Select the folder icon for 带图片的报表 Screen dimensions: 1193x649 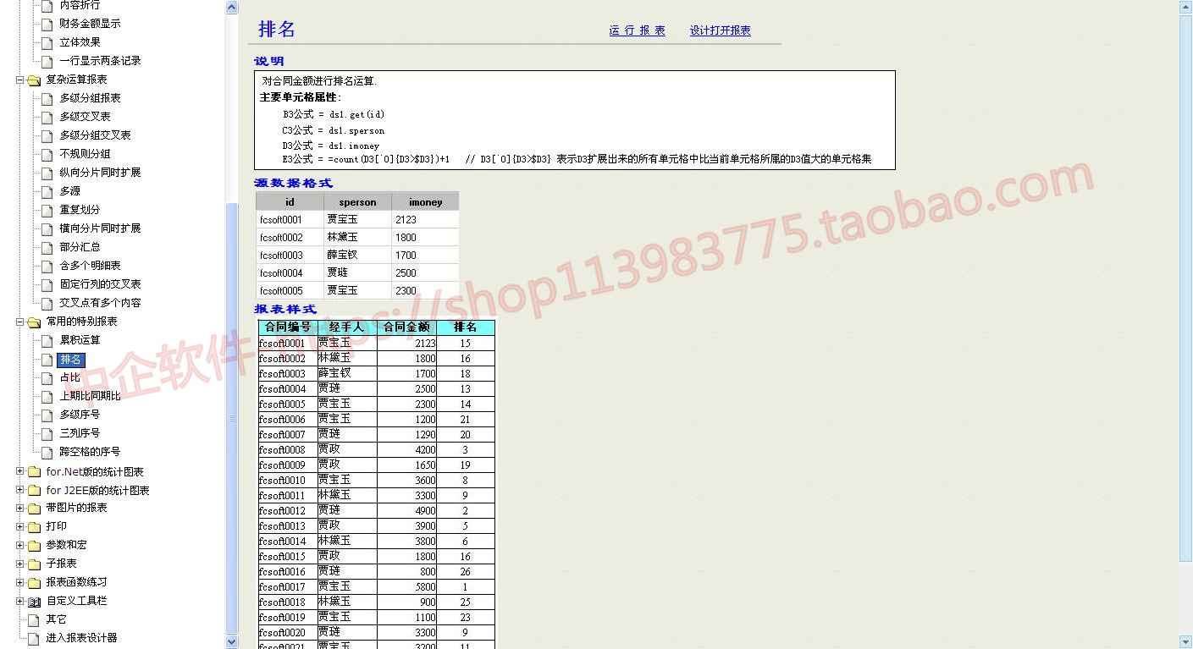(34, 509)
